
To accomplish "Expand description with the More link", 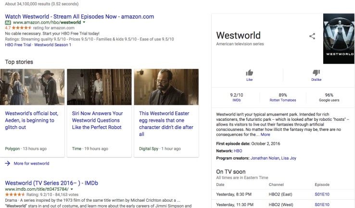I will (x=265, y=134).
